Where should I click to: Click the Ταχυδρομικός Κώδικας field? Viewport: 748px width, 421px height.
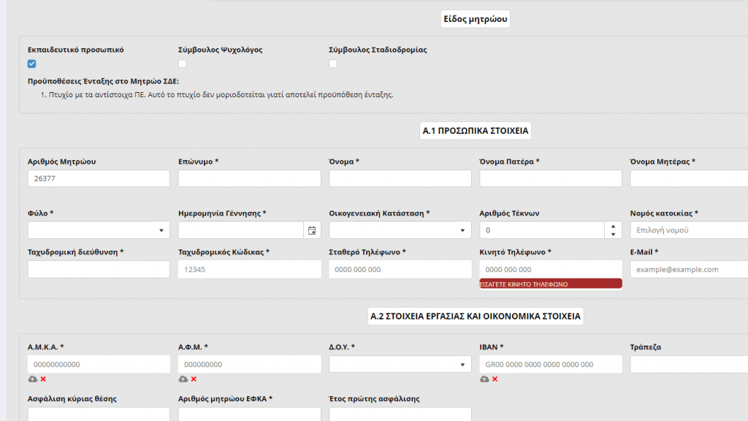(250, 269)
